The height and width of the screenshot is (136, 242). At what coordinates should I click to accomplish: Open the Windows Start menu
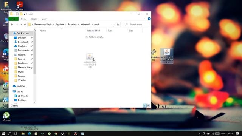[3, 134]
